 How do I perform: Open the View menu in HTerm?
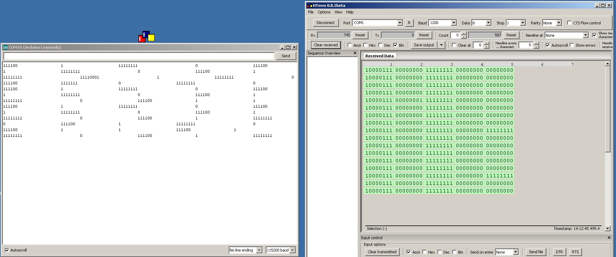[338, 12]
